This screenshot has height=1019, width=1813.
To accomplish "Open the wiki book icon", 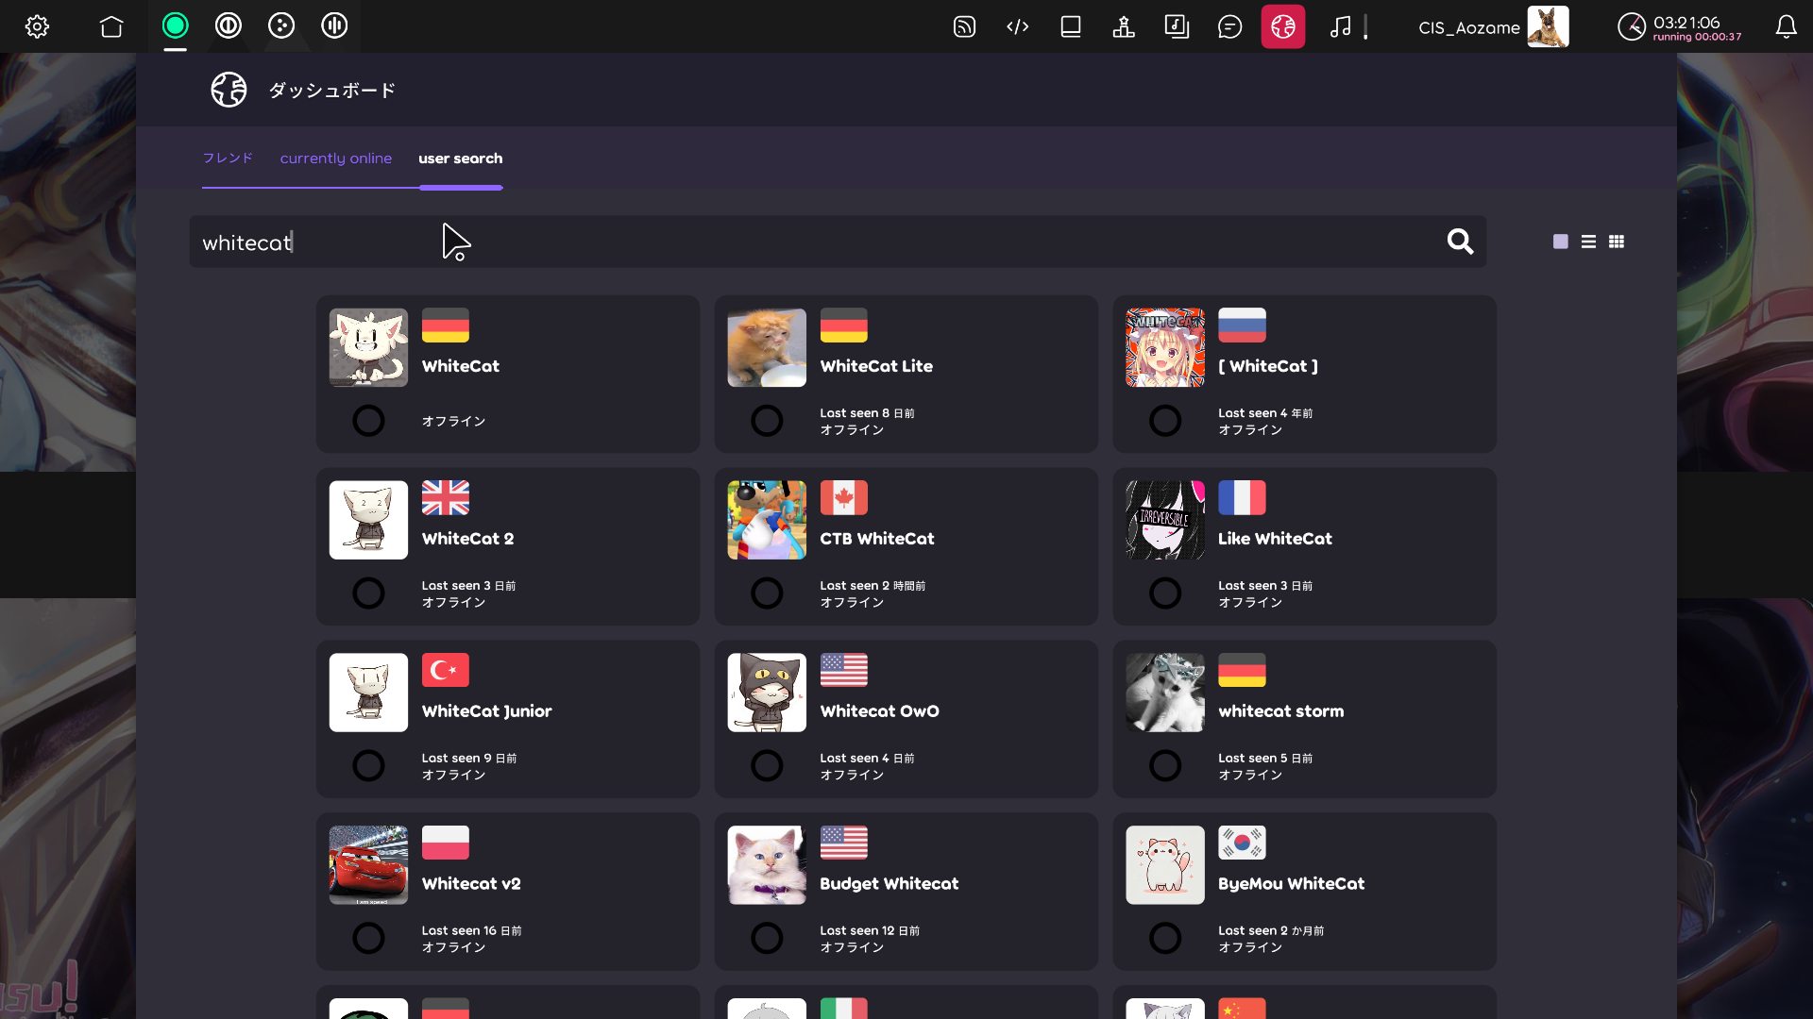I will (1071, 26).
